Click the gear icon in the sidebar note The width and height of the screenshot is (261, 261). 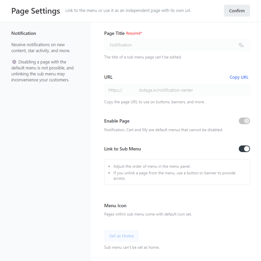(14, 62)
